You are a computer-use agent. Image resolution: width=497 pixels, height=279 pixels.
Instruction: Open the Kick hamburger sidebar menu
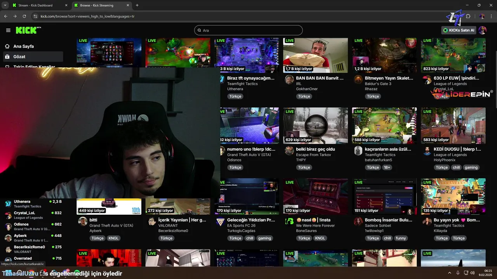[x=8, y=30]
